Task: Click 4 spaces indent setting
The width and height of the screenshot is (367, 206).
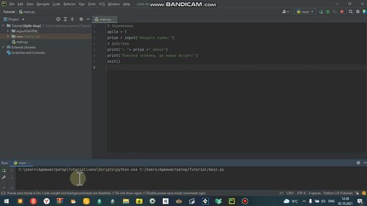Action: [315, 193]
